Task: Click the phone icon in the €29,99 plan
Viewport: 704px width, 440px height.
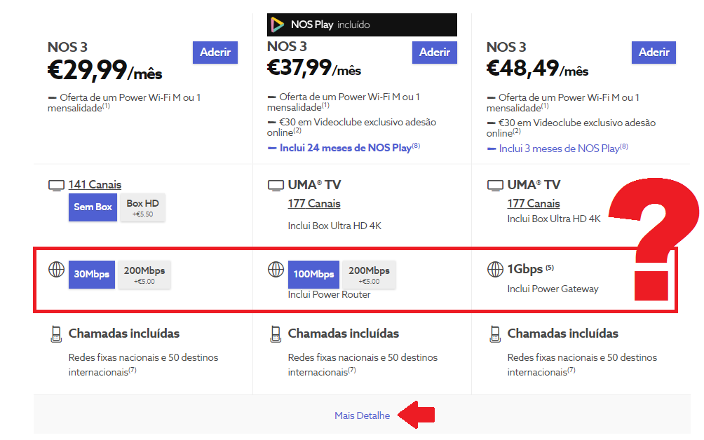Action: click(x=56, y=334)
